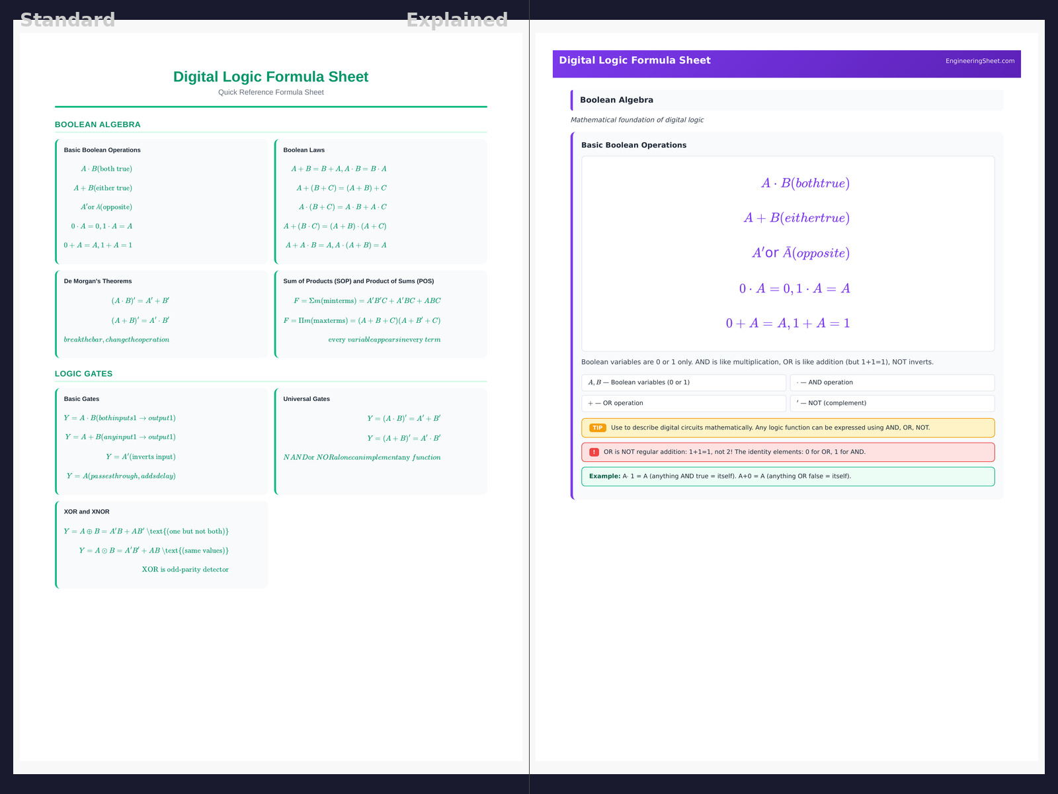Viewport: 1058px width, 794px height.
Task: Click the green BOOLEAN ALGEBRA heading
Action: [x=98, y=124]
